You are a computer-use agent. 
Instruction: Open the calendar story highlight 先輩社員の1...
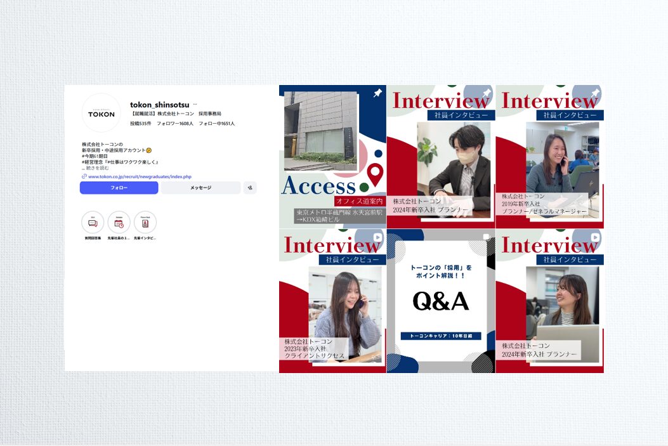[119, 223]
